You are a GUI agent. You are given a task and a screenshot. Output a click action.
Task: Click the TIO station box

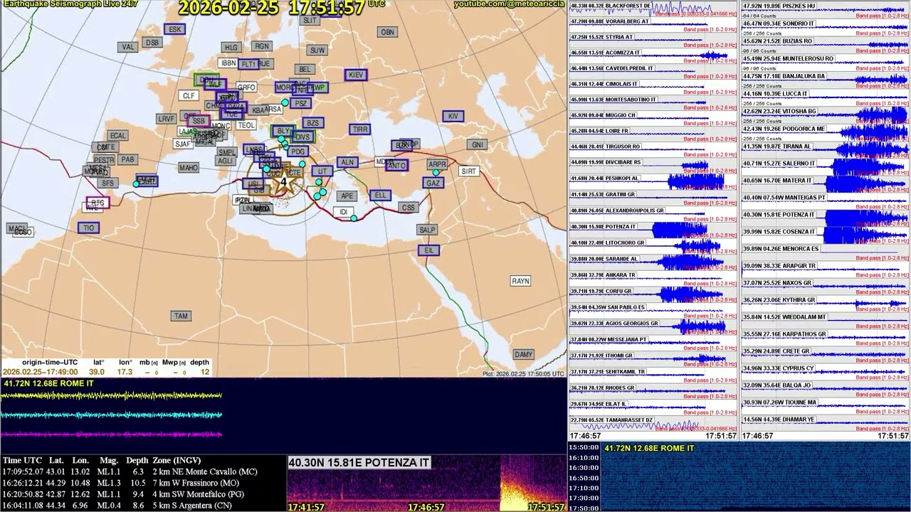[x=89, y=228]
